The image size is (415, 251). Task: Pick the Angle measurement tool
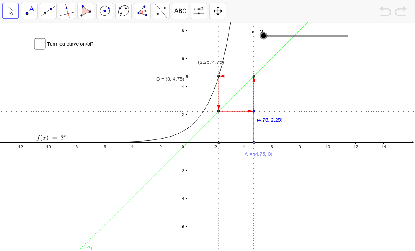(142, 11)
